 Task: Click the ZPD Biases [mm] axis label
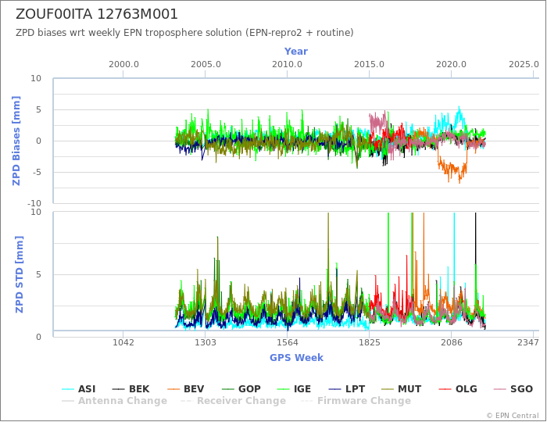pos(16,141)
